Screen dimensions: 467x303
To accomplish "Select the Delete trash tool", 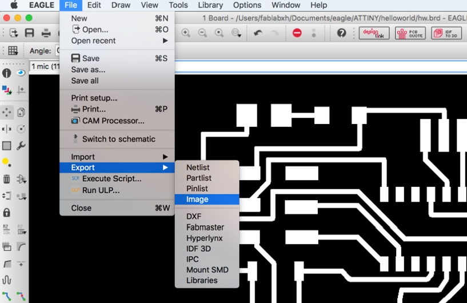I will click(x=6, y=179).
